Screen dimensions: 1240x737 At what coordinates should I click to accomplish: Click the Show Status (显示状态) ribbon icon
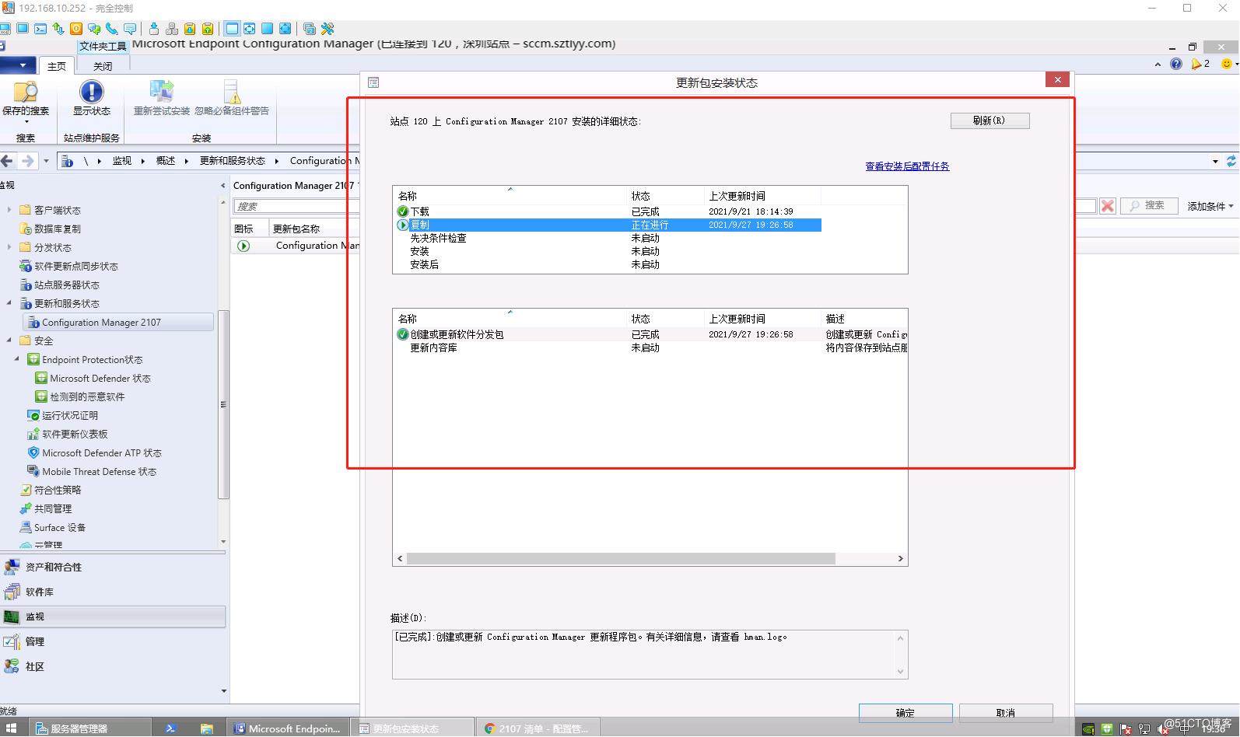[92, 99]
